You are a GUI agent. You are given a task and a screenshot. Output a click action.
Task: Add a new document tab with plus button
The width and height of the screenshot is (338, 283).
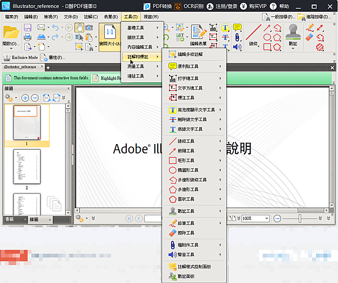48,68
